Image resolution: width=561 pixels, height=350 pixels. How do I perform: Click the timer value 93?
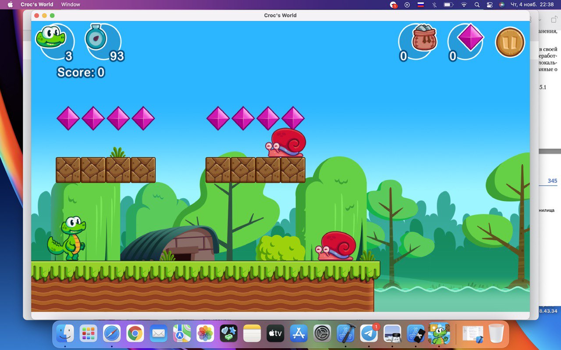[x=117, y=56]
